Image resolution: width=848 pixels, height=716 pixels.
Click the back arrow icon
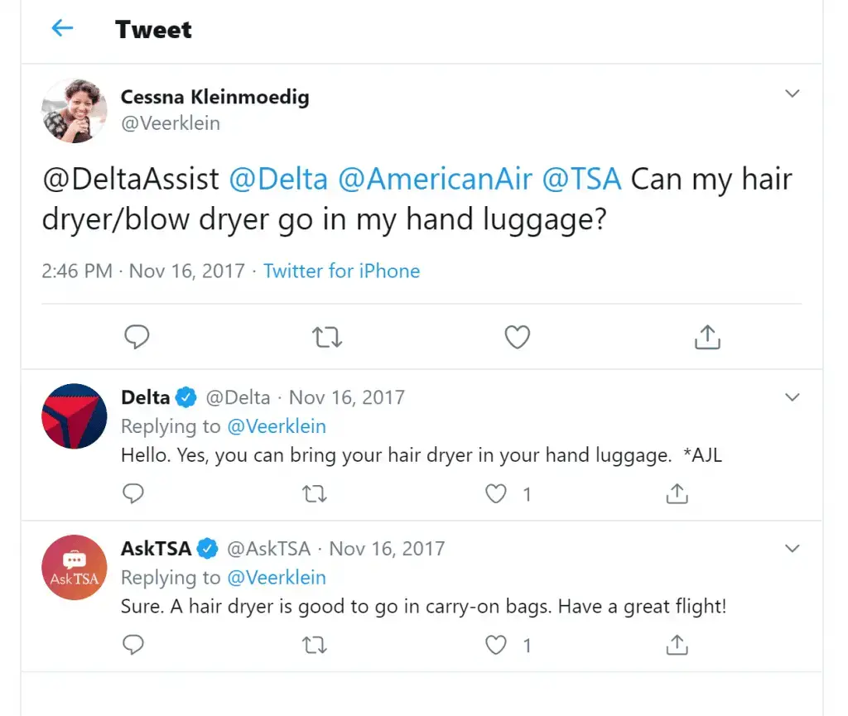[62, 29]
